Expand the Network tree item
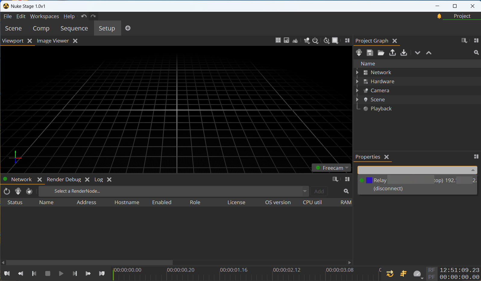 (x=357, y=72)
